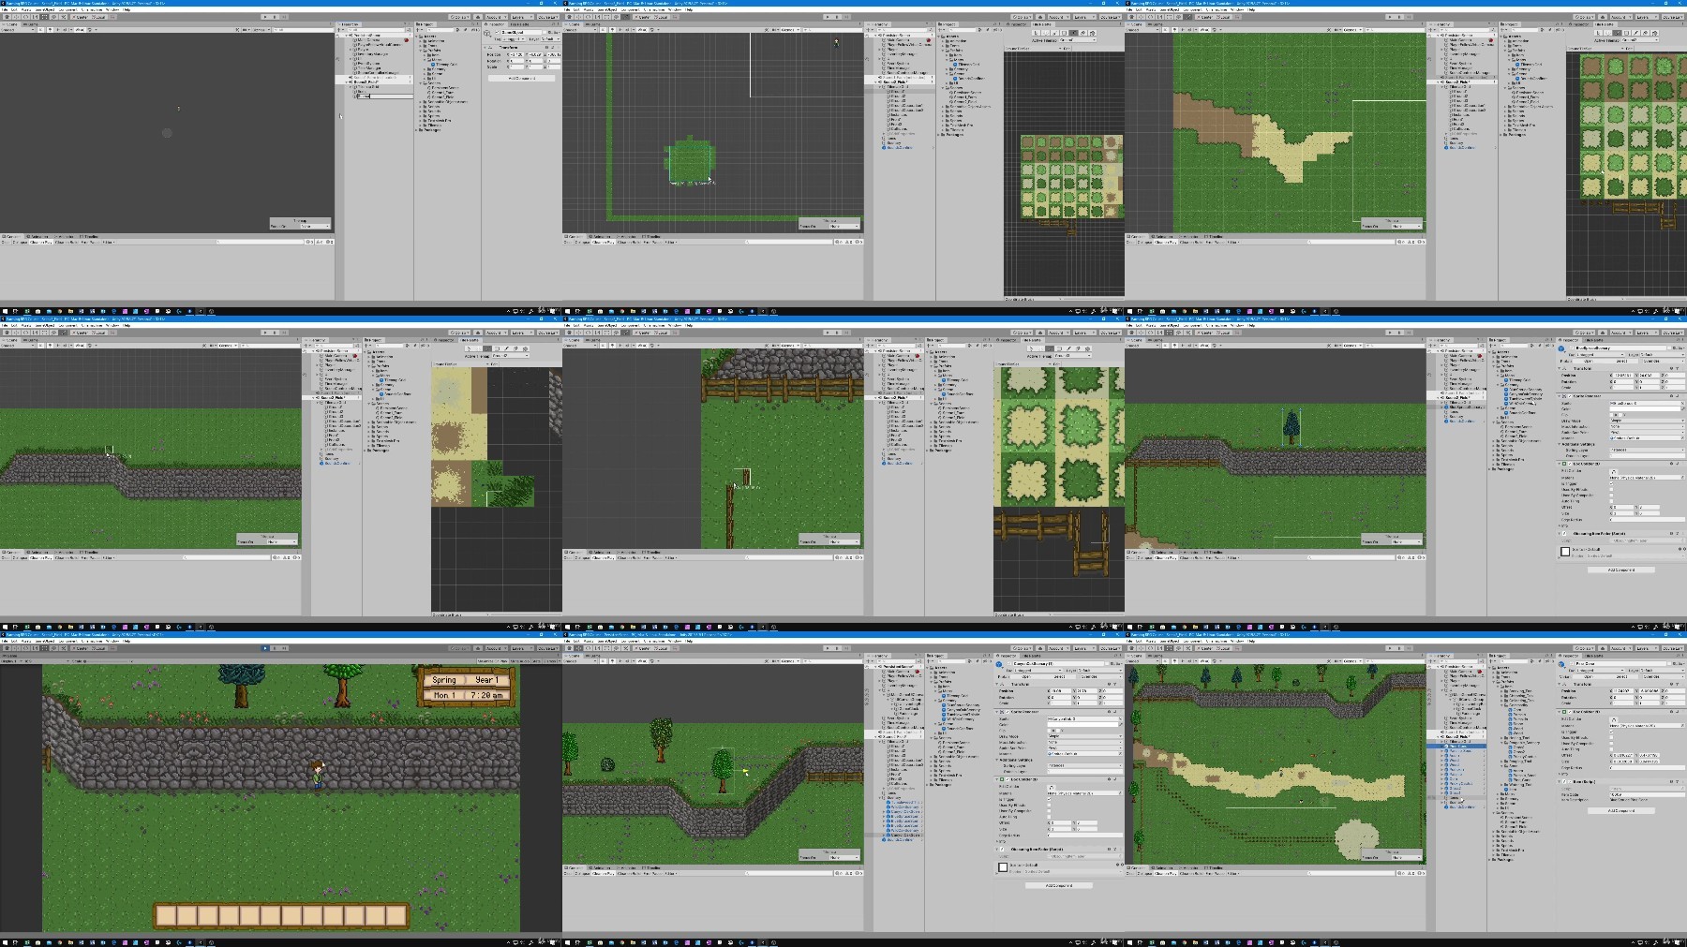
Task: Open the Help menu in the empty-scene window
Action: (x=127, y=9)
